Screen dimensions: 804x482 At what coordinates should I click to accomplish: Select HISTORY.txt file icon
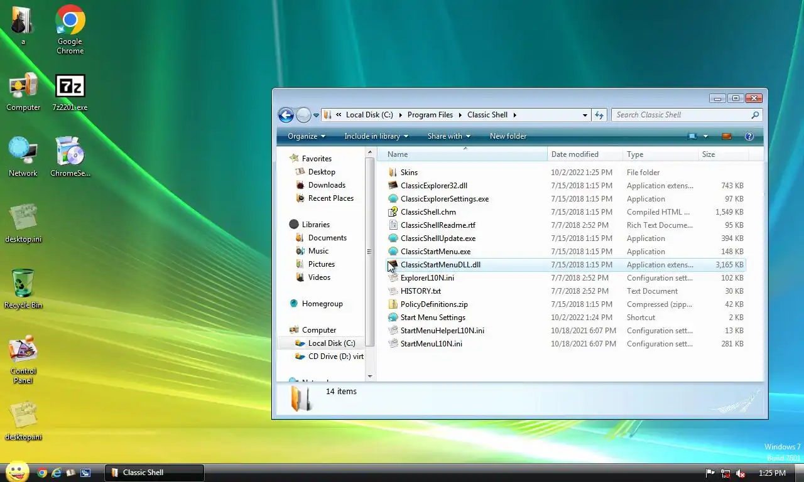pyautogui.click(x=393, y=291)
